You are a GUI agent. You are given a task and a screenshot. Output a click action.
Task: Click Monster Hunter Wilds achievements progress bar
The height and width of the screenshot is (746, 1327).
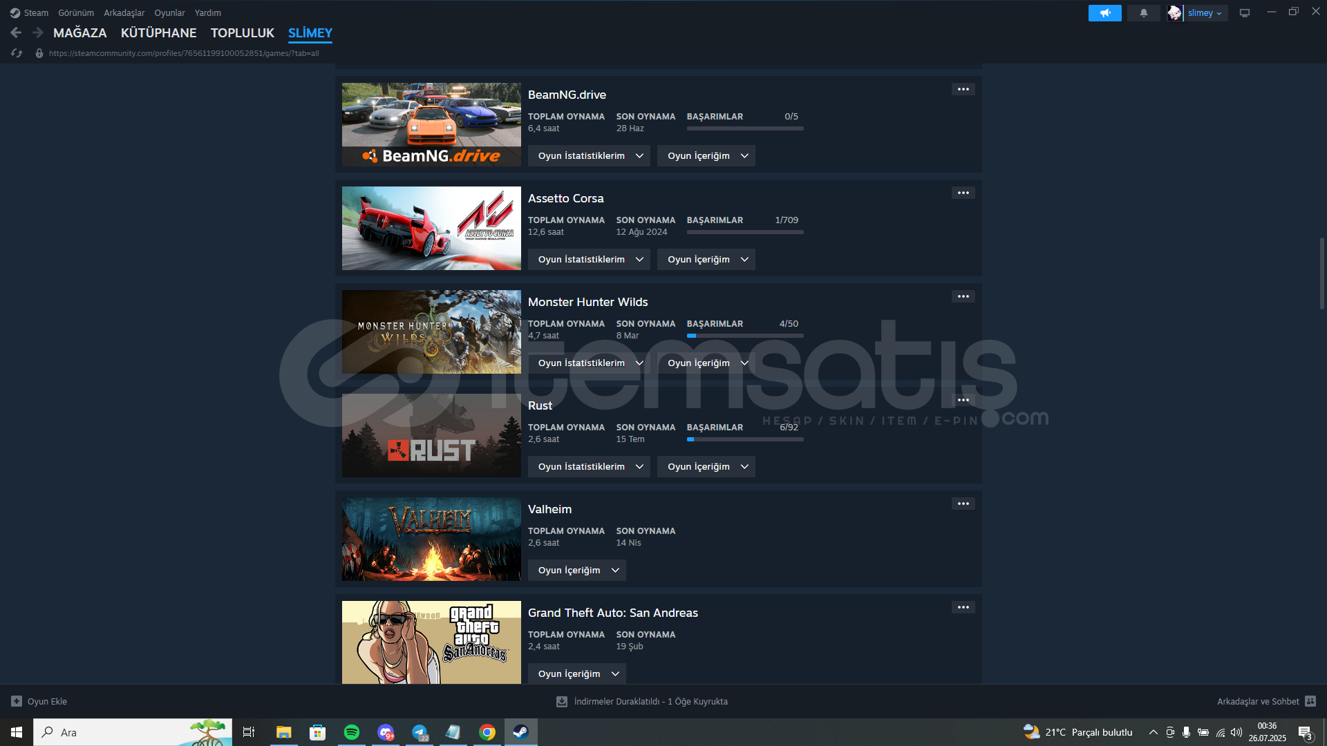745,336
